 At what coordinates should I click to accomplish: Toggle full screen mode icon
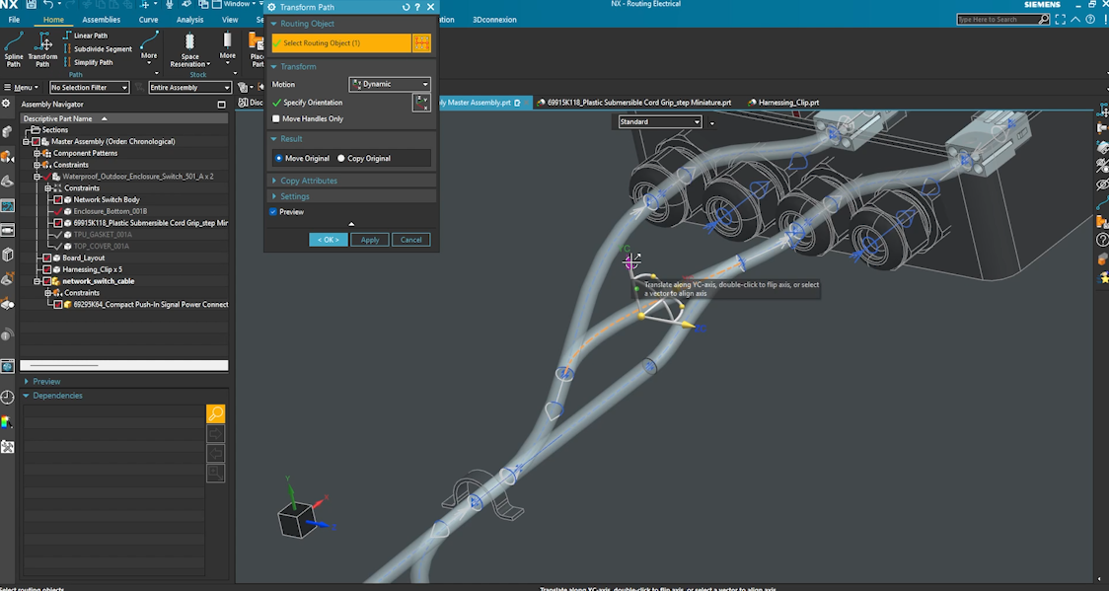[x=1060, y=20]
